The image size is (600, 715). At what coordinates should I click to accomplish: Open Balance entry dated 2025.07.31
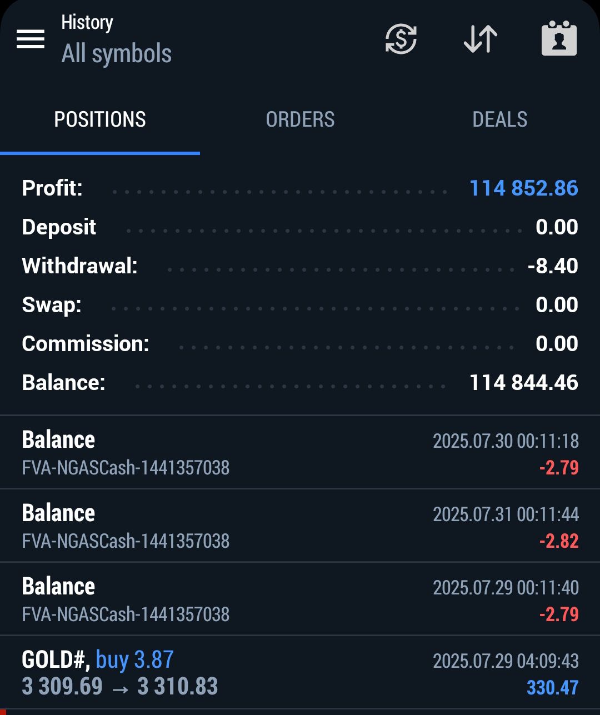click(x=300, y=526)
